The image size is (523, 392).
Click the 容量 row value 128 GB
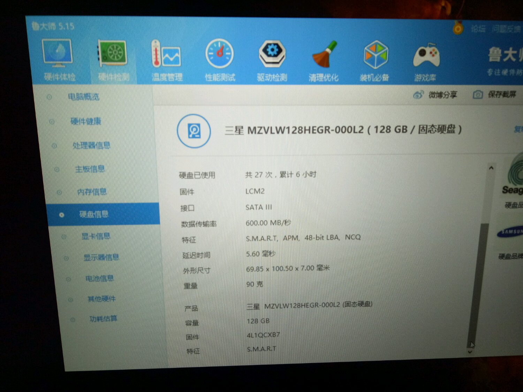258,321
